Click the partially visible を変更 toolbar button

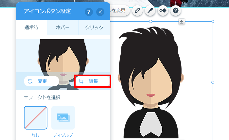120,10
